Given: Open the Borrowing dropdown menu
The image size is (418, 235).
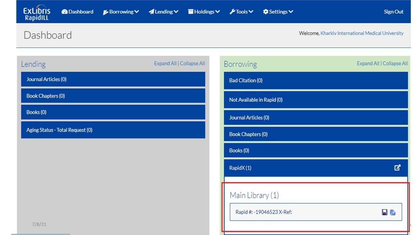Looking at the screenshot, I should pyautogui.click(x=121, y=12).
